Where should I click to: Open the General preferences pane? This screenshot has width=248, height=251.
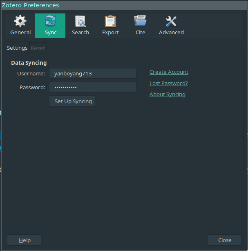tap(20, 26)
